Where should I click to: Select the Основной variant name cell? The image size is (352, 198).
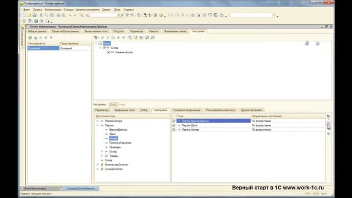tap(43, 48)
